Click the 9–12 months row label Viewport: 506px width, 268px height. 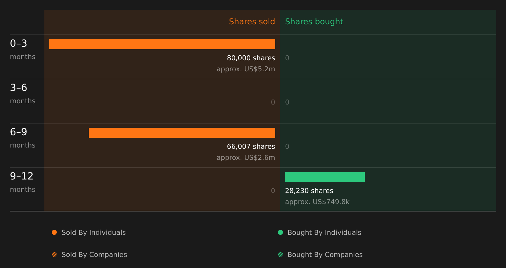pos(22,182)
